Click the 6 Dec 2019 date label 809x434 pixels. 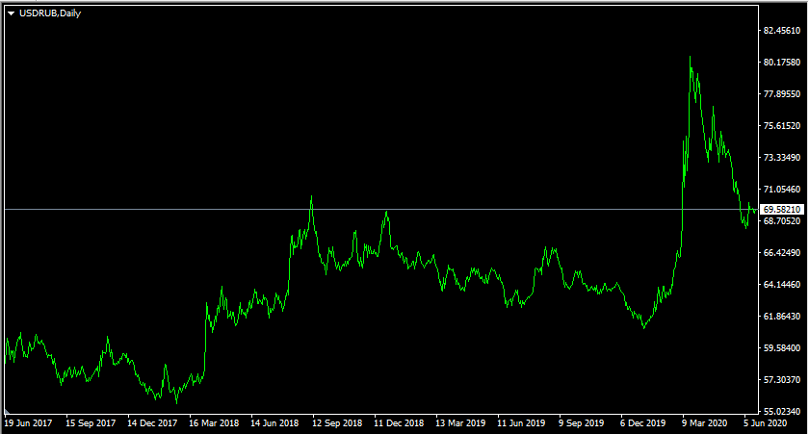coord(643,423)
